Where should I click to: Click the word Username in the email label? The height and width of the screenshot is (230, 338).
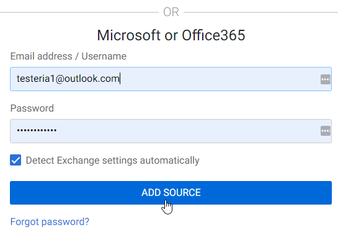coord(104,56)
